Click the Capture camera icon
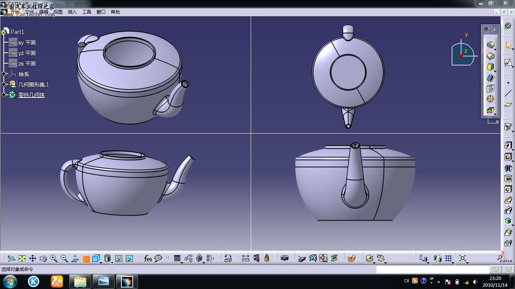 (x=285, y=258)
